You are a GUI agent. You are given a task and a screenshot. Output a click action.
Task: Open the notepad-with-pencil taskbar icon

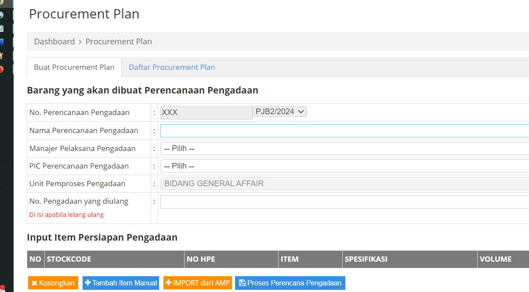2,56
